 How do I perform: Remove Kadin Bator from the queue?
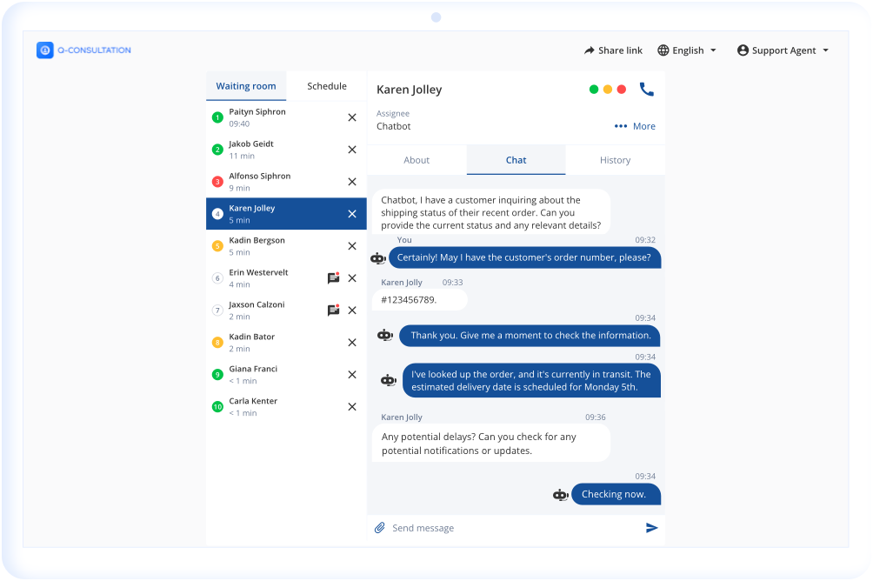click(x=352, y=342)
